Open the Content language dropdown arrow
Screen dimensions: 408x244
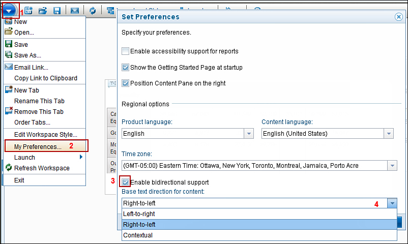(389, 134)
